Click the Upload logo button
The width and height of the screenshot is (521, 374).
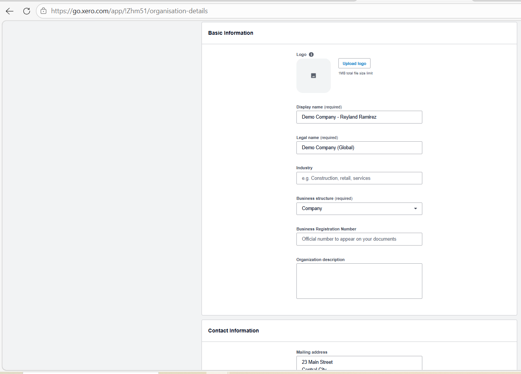click(x=354, y=63)
